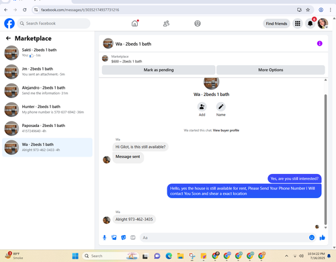Click the conversation vertical scrollbar
This screenshot has width=336, height=262.
(325, 159)
